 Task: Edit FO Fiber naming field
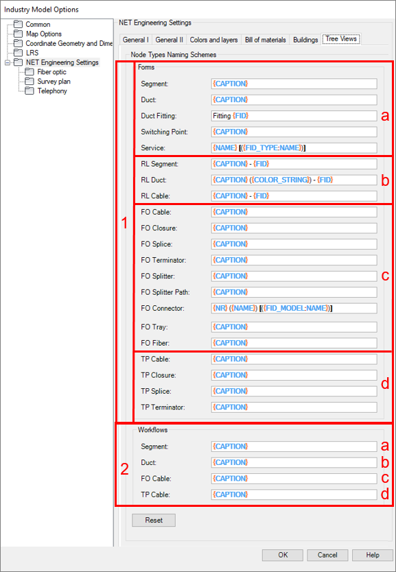(294, 344)
